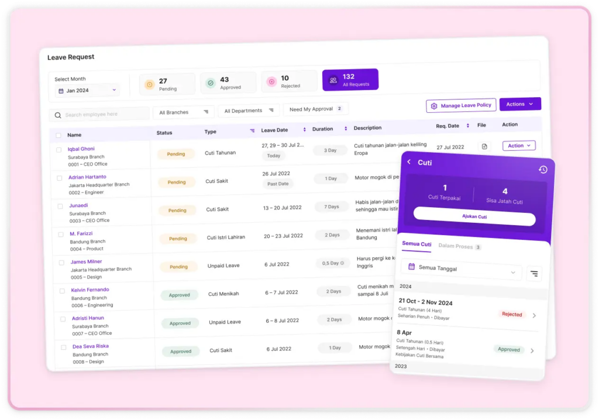Open leave history clock icon in Cuti panel
The width and height of the screenshot is (599, 420).
pyautogui.click(x=543, y=170)
